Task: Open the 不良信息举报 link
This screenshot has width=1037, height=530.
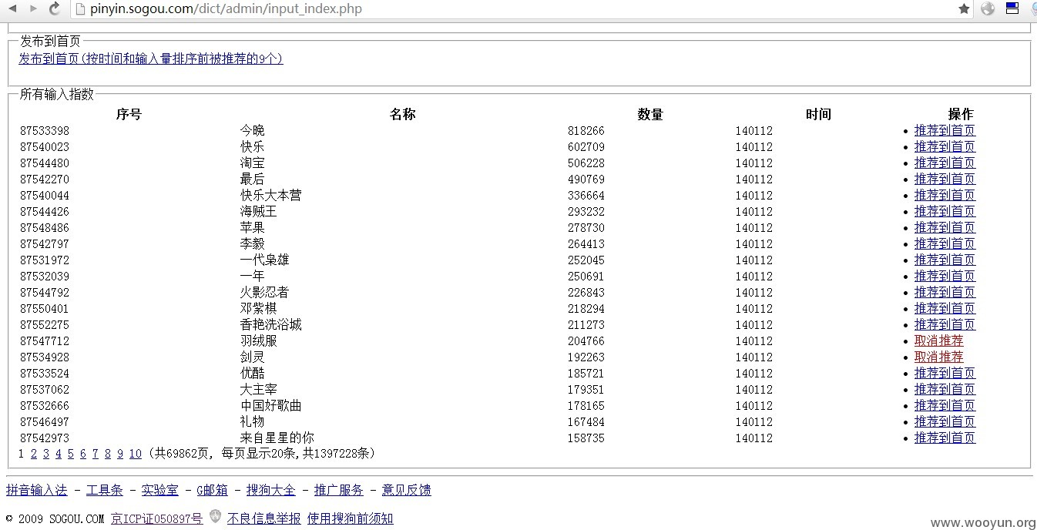Action: coord(264,518)
